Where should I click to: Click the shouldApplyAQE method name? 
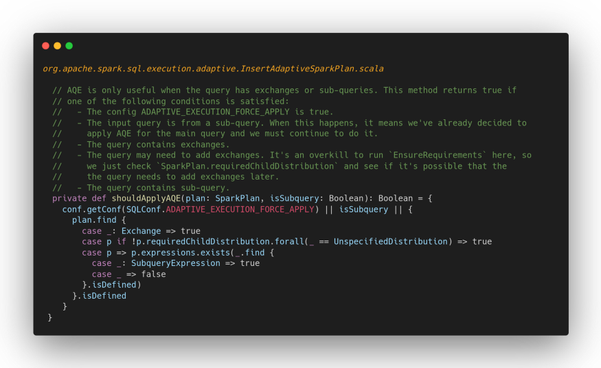(146, 199)
